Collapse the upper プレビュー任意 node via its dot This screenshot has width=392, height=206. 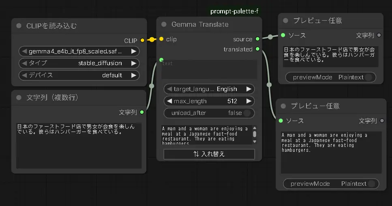(x=285, y=21)
